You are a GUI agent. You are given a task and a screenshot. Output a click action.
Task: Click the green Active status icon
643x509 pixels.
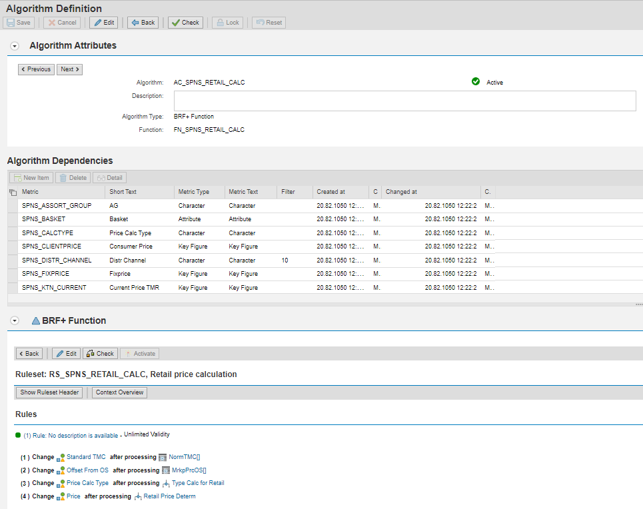(476, 82)
